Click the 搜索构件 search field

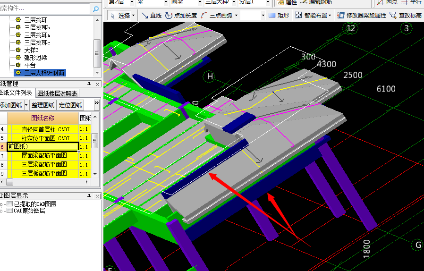(x=44, y=8)
